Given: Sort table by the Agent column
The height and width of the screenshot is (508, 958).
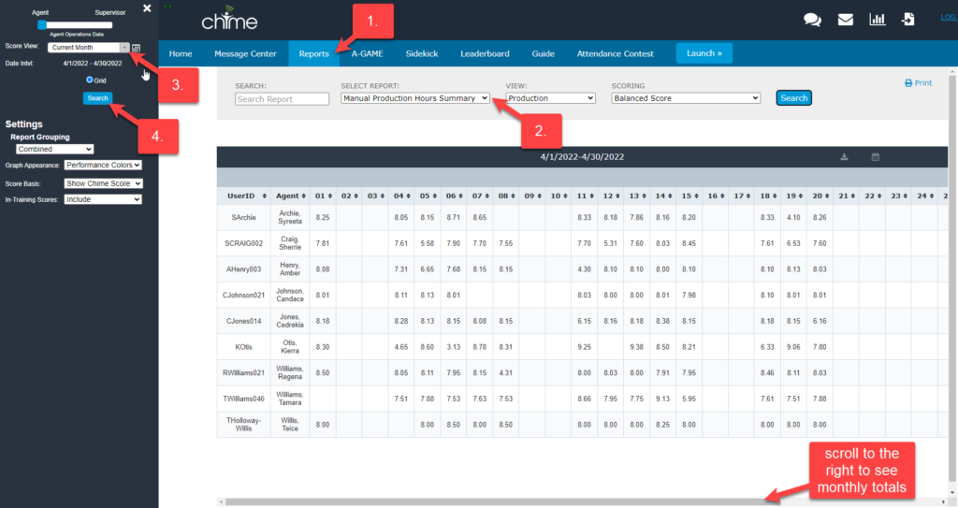Looking at the screenshot, I should click(292, 196).
